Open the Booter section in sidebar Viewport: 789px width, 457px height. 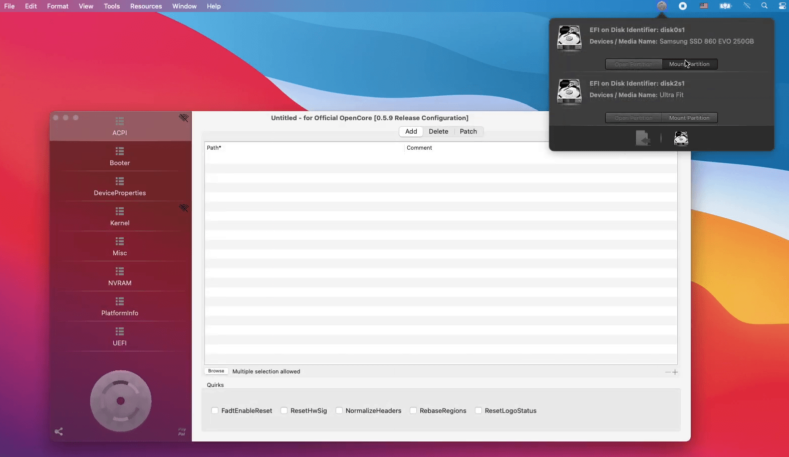120,156
